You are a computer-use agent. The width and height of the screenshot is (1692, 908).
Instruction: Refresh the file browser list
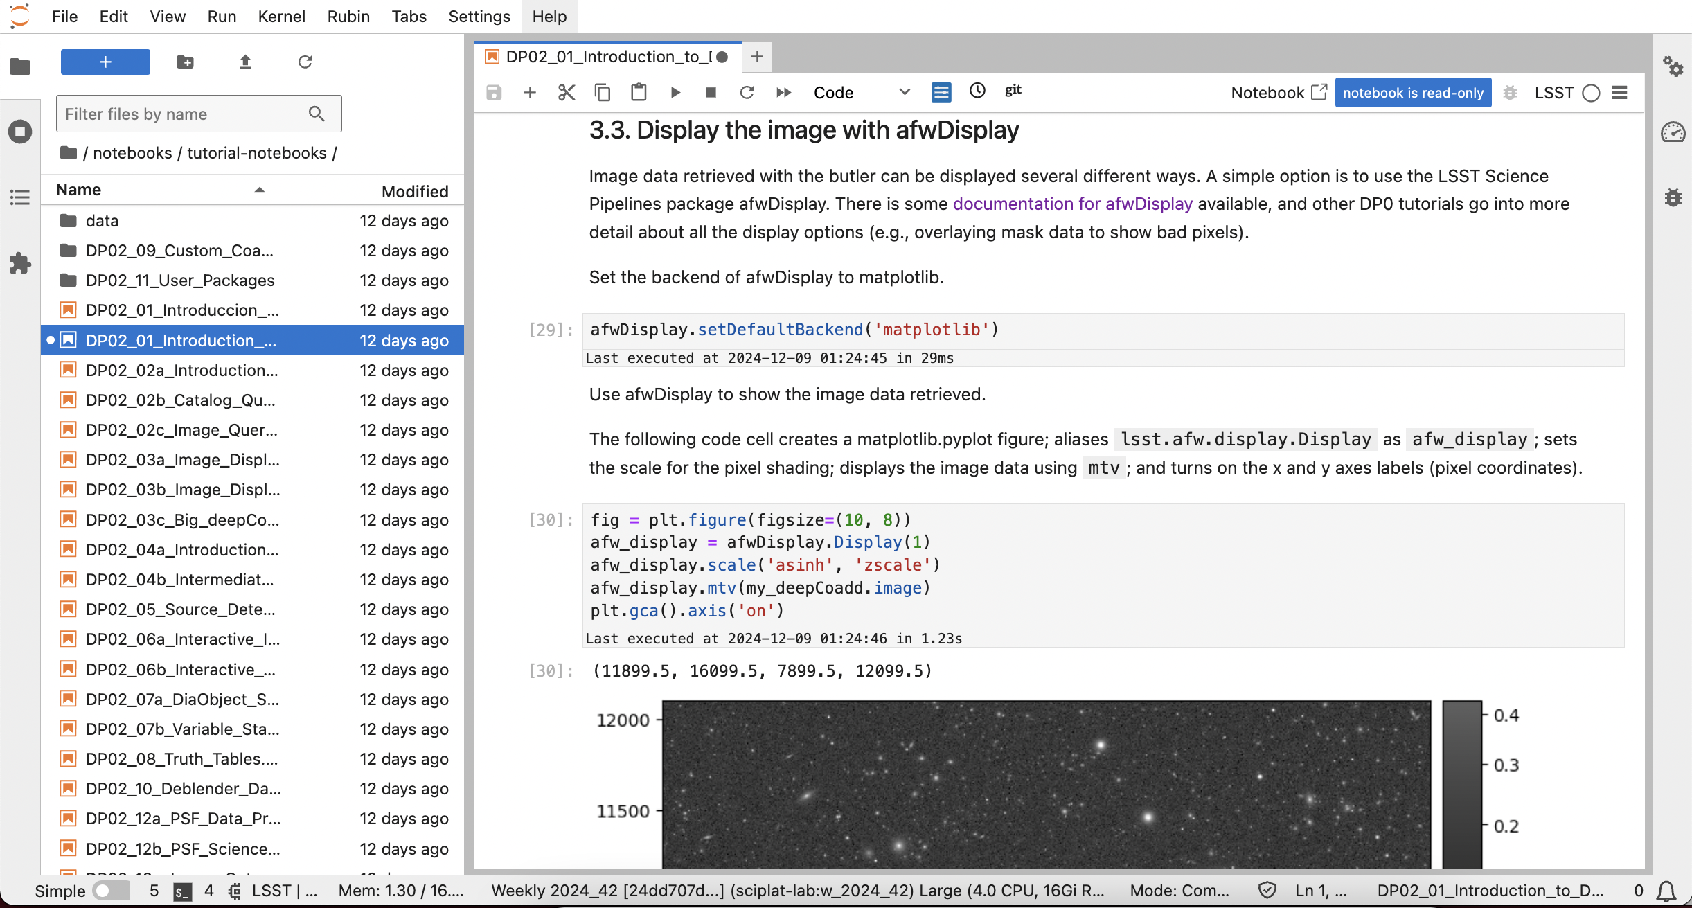click(305, 62)
